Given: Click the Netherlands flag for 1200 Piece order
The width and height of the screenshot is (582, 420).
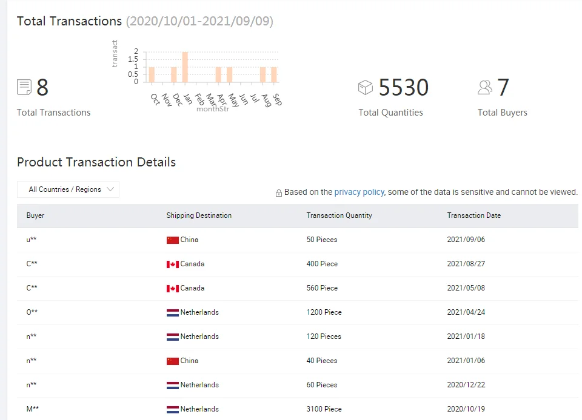Looking at the screenshot, I should pos(173,313).
